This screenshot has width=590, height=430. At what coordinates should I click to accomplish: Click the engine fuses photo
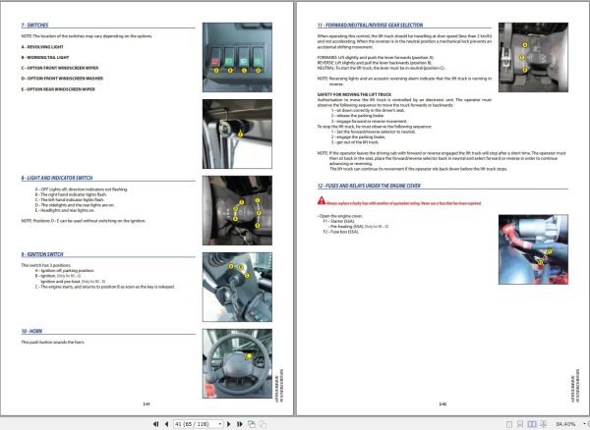pyautogui.click(x=533, y=249)
